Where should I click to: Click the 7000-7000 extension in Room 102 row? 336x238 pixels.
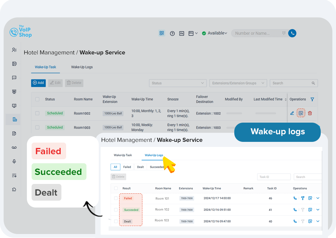coord(187,210)
